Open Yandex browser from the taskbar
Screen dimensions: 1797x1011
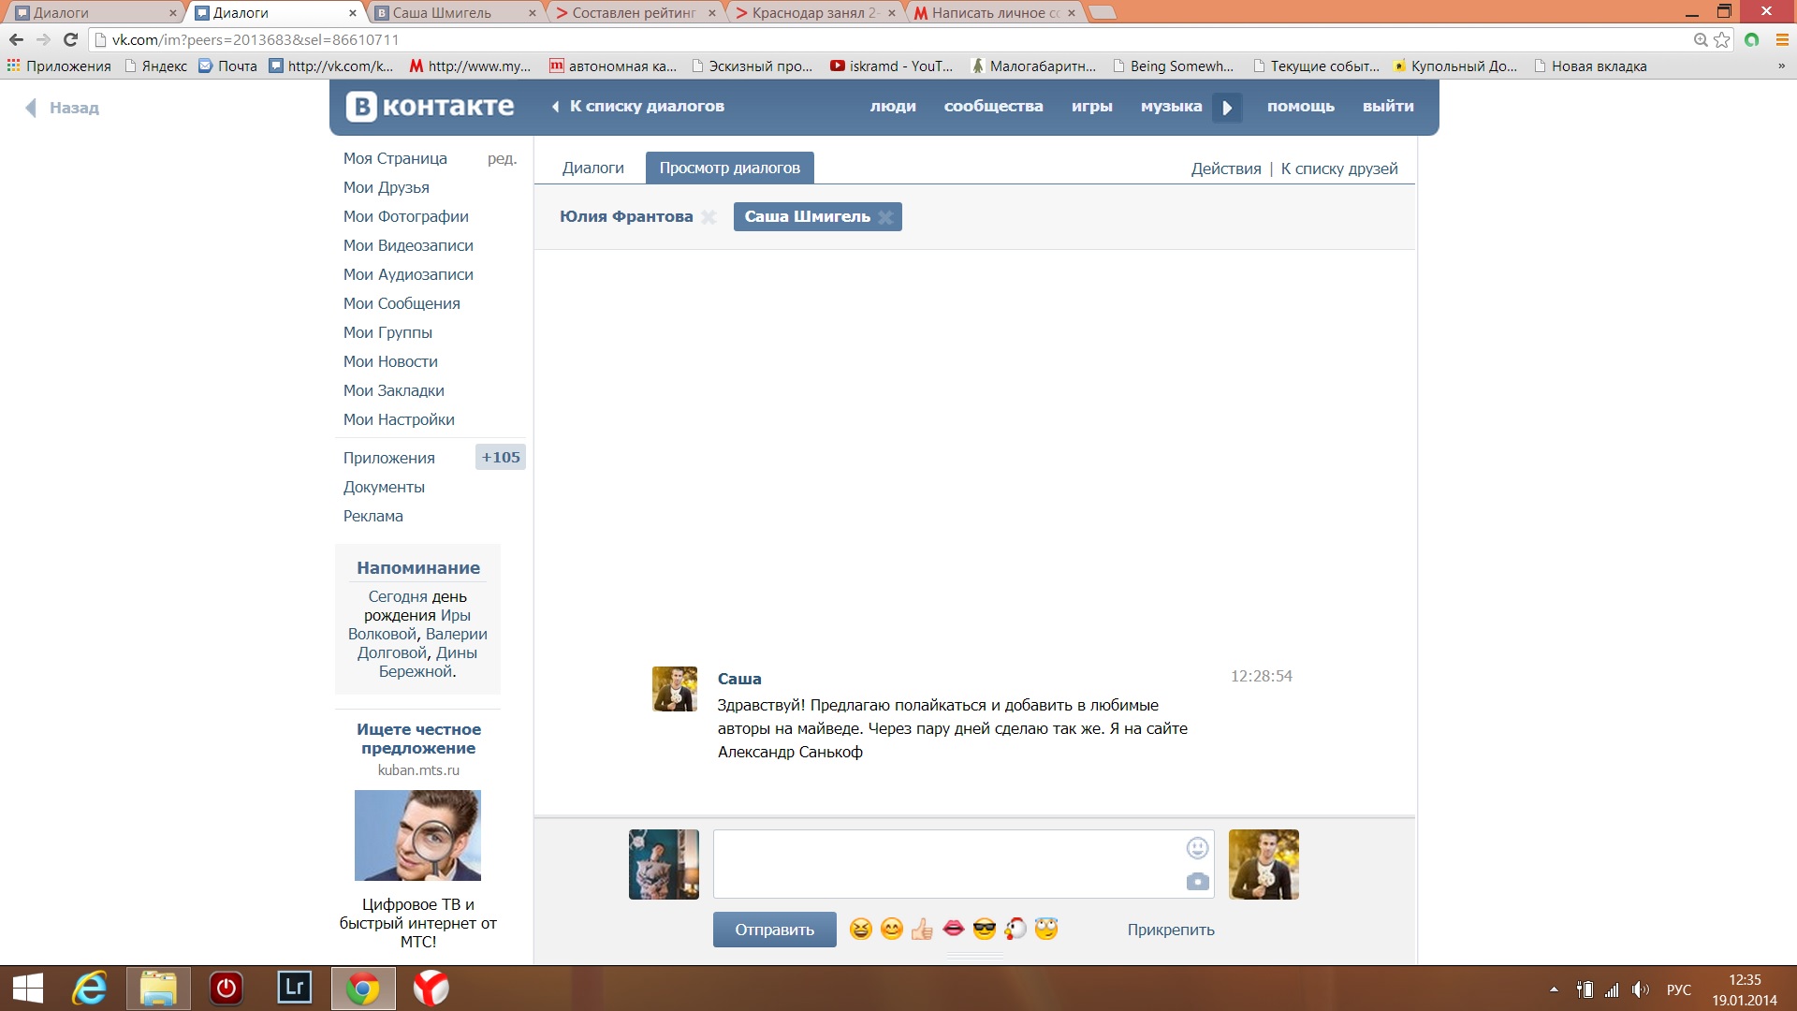click(x=431, y=988)
